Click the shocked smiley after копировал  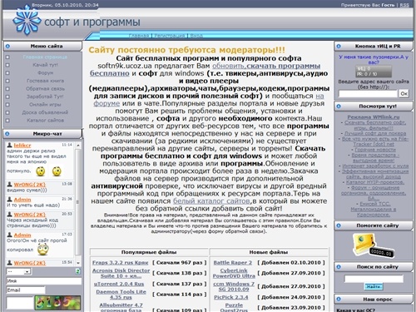pyautogui.click(x=42, y=250)
